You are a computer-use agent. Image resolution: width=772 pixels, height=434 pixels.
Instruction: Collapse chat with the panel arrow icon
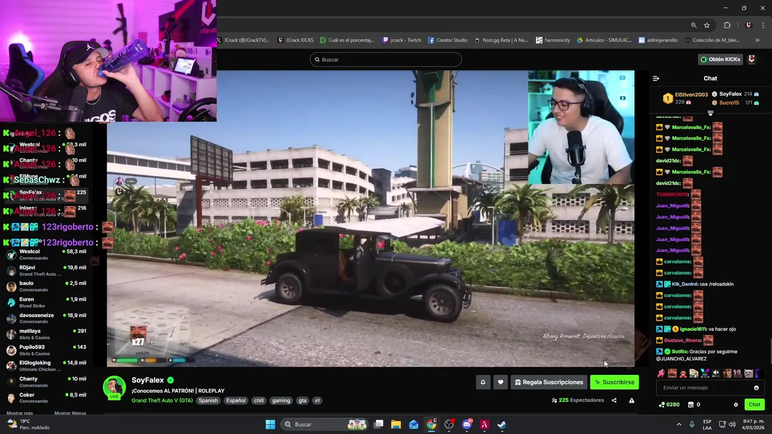point(656,78)
